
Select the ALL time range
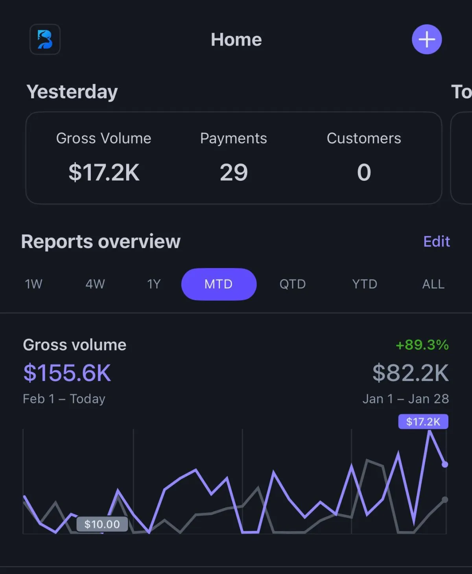point(433,284)
